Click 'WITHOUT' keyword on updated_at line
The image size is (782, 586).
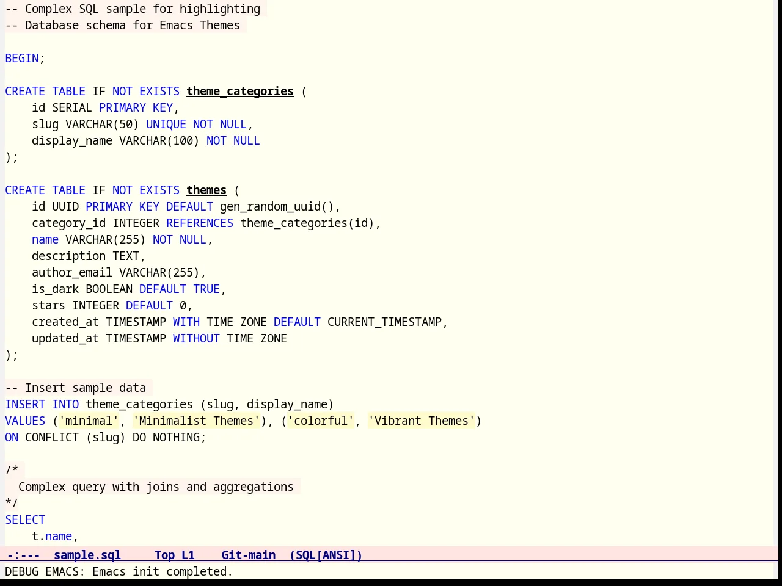coord(196,338)
